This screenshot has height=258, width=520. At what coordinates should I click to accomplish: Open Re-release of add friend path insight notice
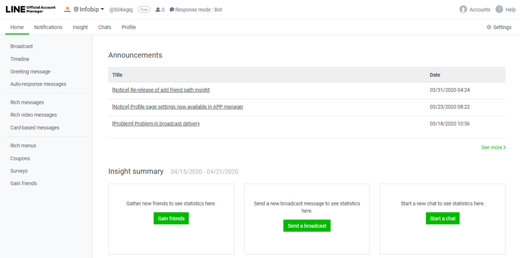161,90
